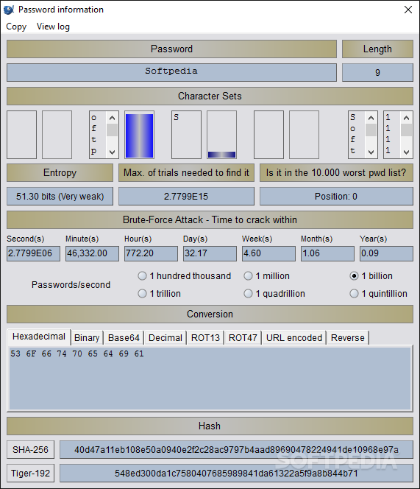Open the View log menu
The width and height of the screenshot is (420, 489).
[53, 27]
